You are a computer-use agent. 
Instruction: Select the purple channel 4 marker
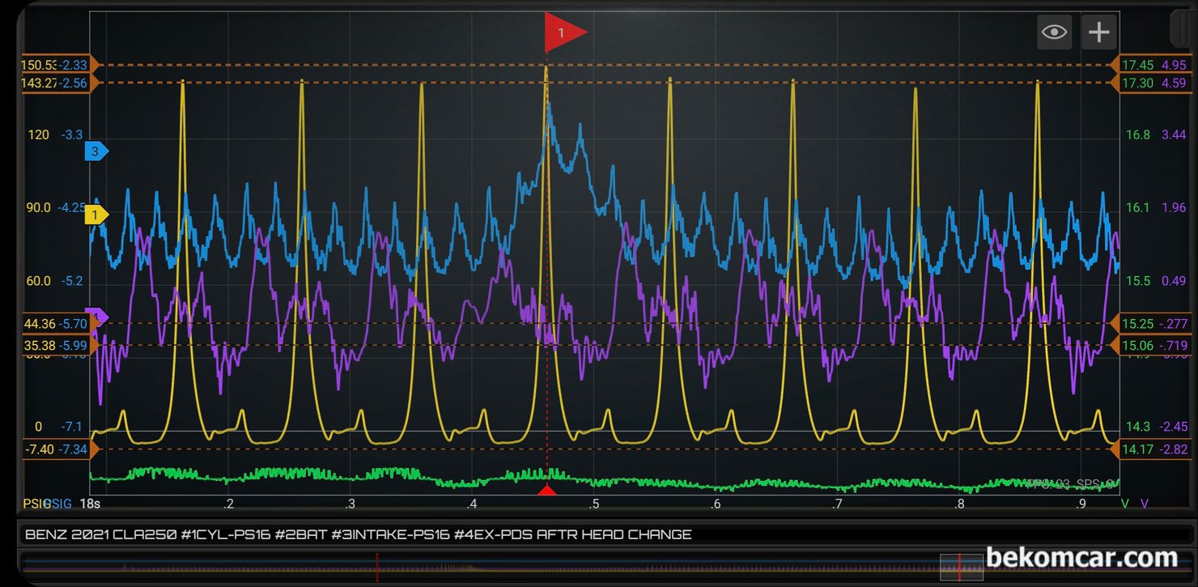(x=98, y=316)
